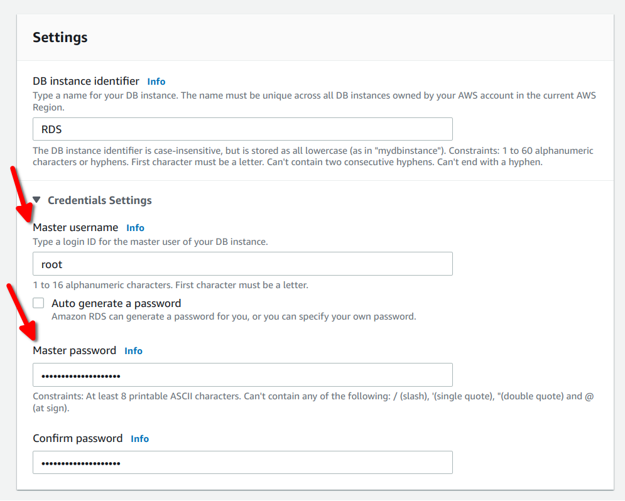Click the Settings section heading

click(60, 37)
